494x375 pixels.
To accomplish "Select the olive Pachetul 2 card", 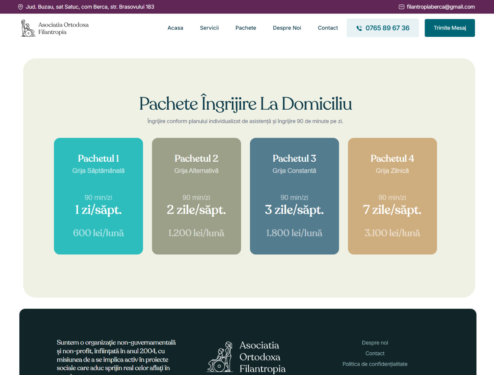I will (196, 196).
